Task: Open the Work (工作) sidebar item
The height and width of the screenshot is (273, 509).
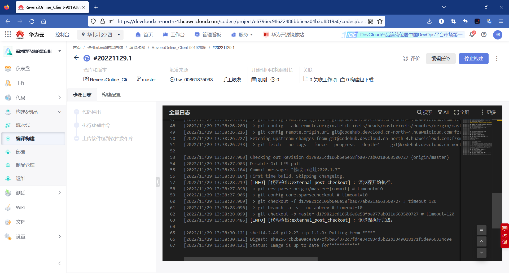Action: click(33, 83)
